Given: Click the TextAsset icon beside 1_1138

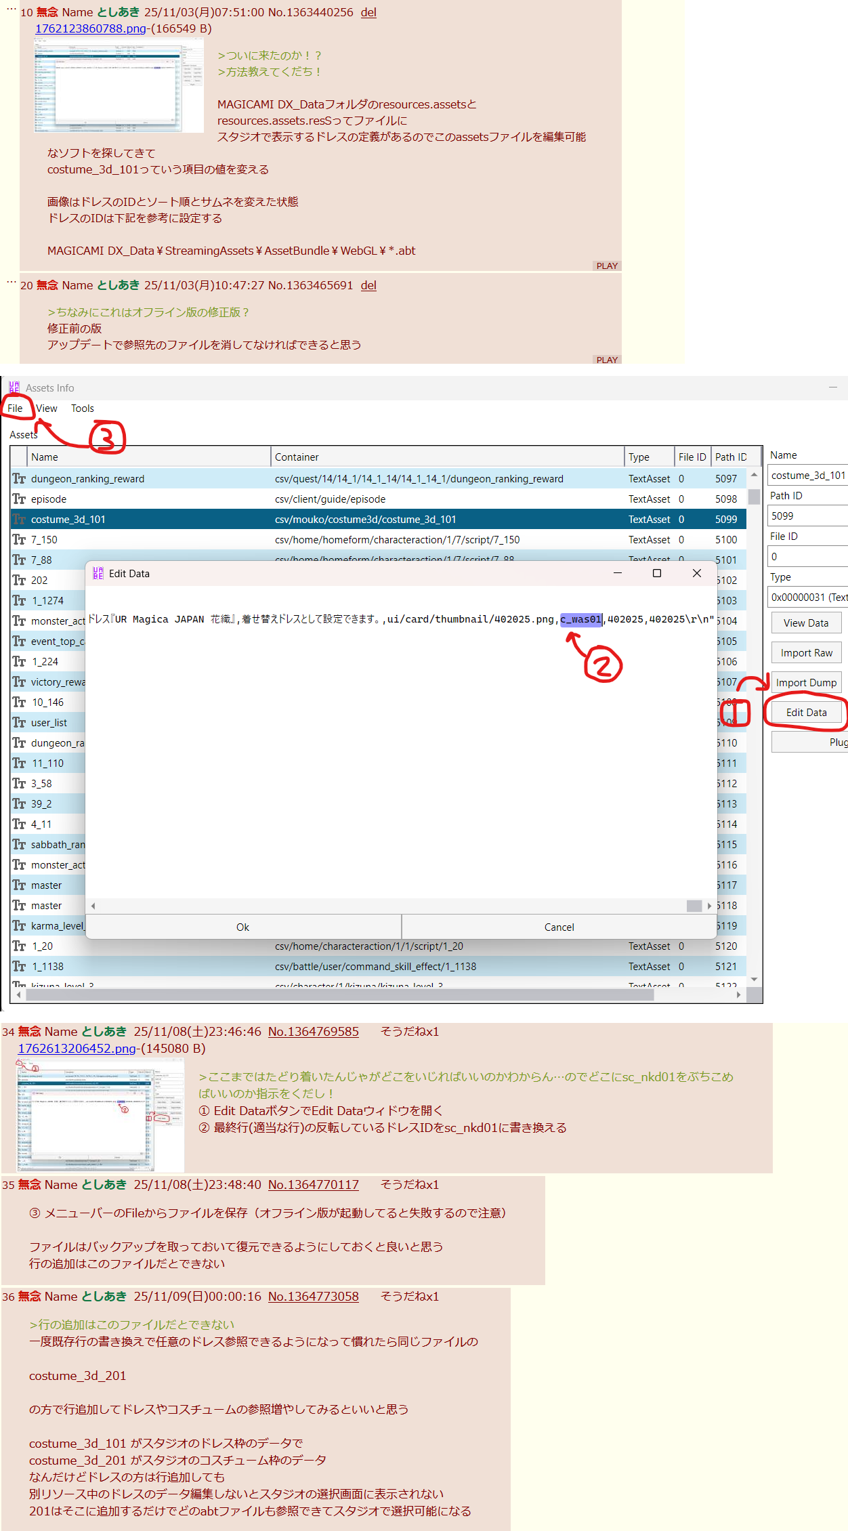Looking at the screenshot, I should (19, 967).
